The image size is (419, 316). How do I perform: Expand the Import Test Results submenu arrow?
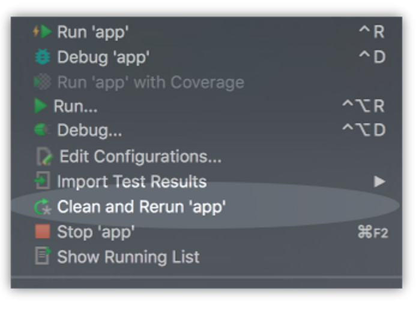(x=379, y=181)
